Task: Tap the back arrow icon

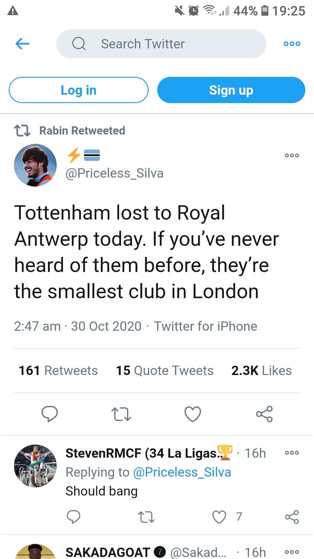Action: pos(22,44)
